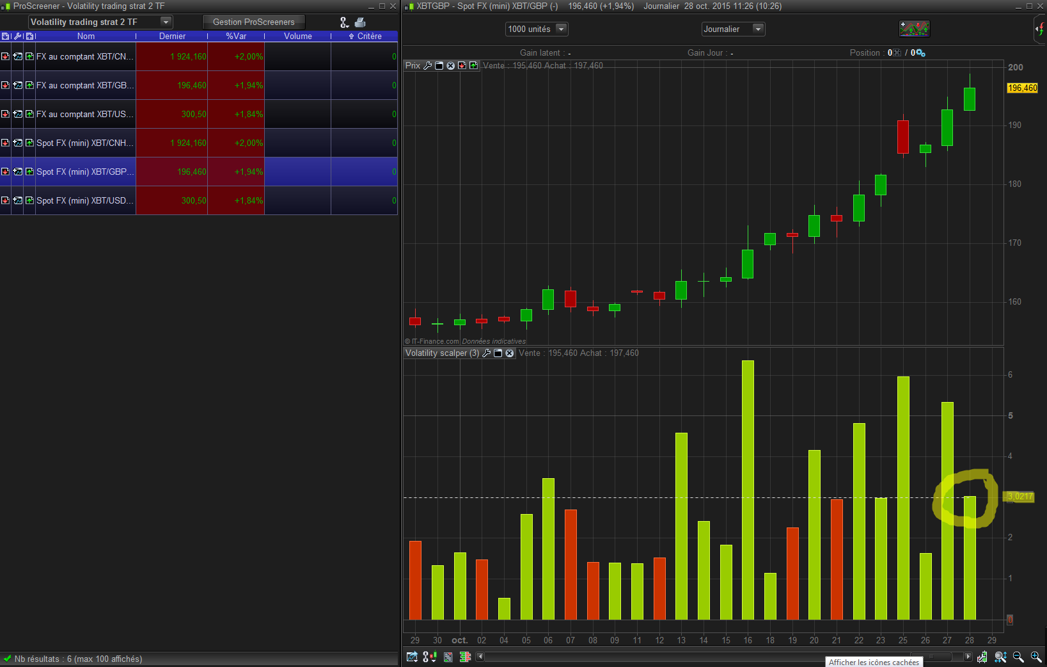Click the sell icon for Spot FX (mini) XBT/CNH row
The width and height of the screenshot is (1047, 667).
pos(5,143)
